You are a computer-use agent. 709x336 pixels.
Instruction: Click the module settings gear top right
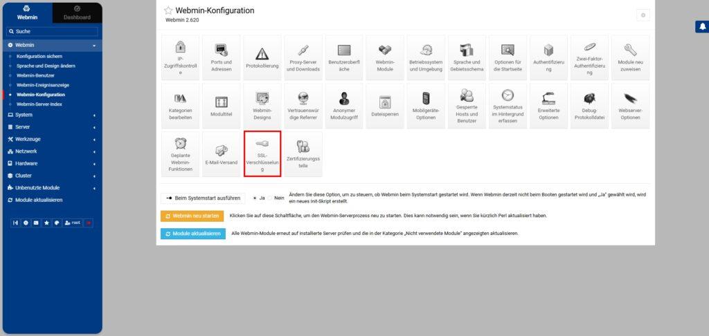point(643,15)
